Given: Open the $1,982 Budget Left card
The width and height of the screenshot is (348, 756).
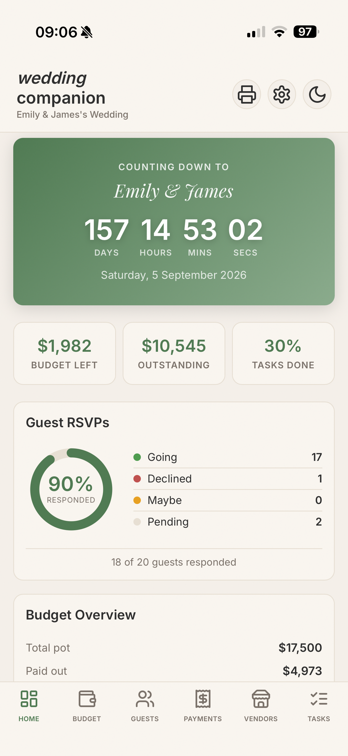Looking at the screenshot, I should coord(65,353).
